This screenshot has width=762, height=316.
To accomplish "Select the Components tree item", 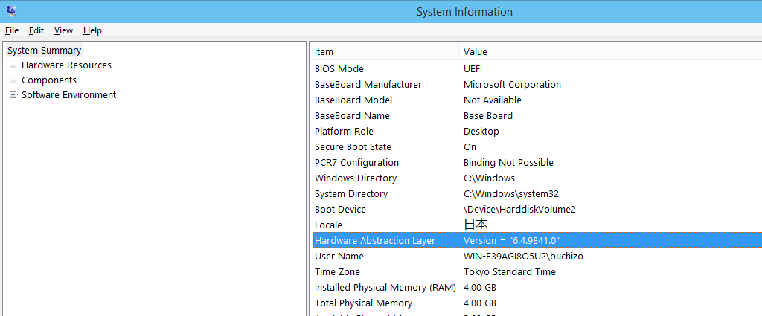I will click(x=49, y=80).
